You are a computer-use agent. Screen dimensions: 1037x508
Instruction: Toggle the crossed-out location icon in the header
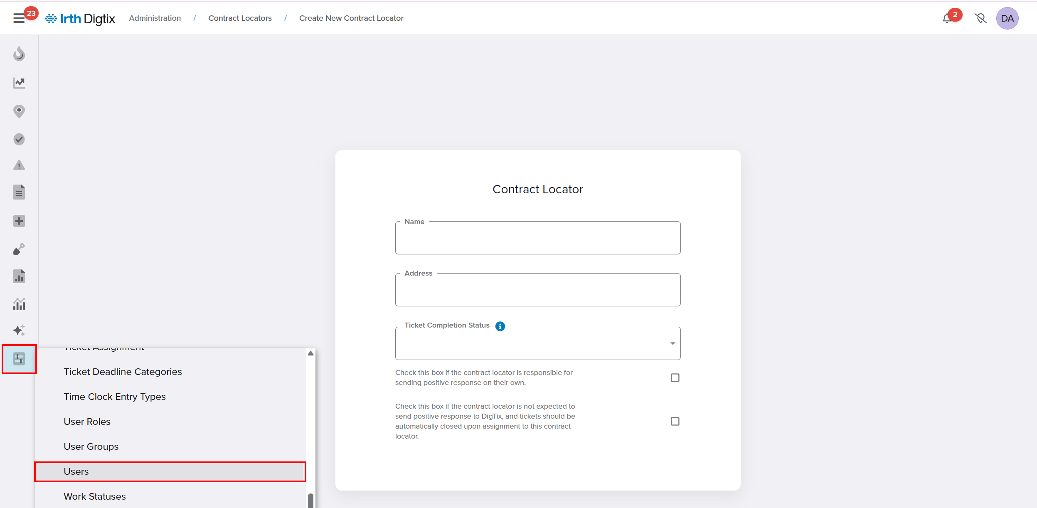[x=980, y=18]
